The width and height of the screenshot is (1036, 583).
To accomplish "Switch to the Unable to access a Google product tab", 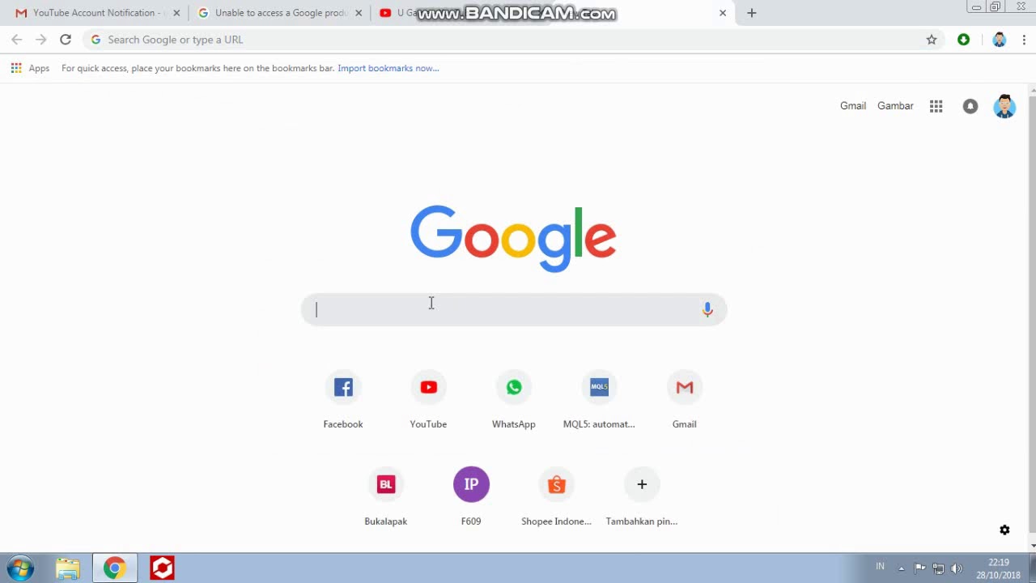I will click(279, 13).
